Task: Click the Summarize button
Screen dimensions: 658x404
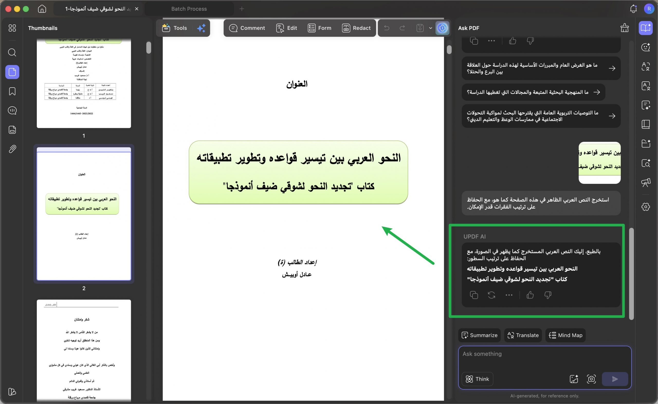Action: (x=479, y=335)
